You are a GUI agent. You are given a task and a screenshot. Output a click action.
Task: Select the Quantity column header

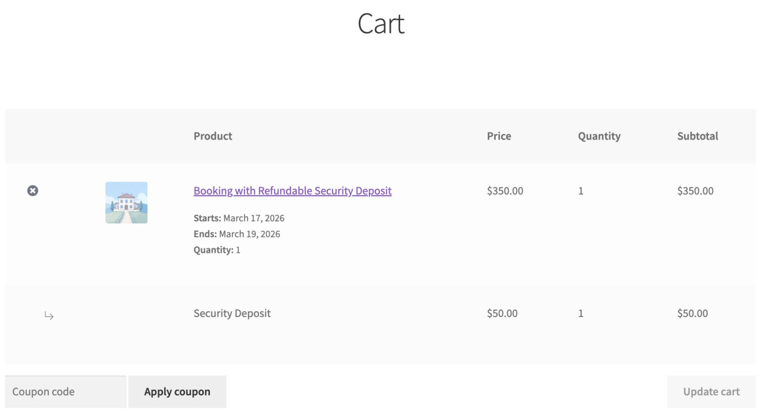599,136
